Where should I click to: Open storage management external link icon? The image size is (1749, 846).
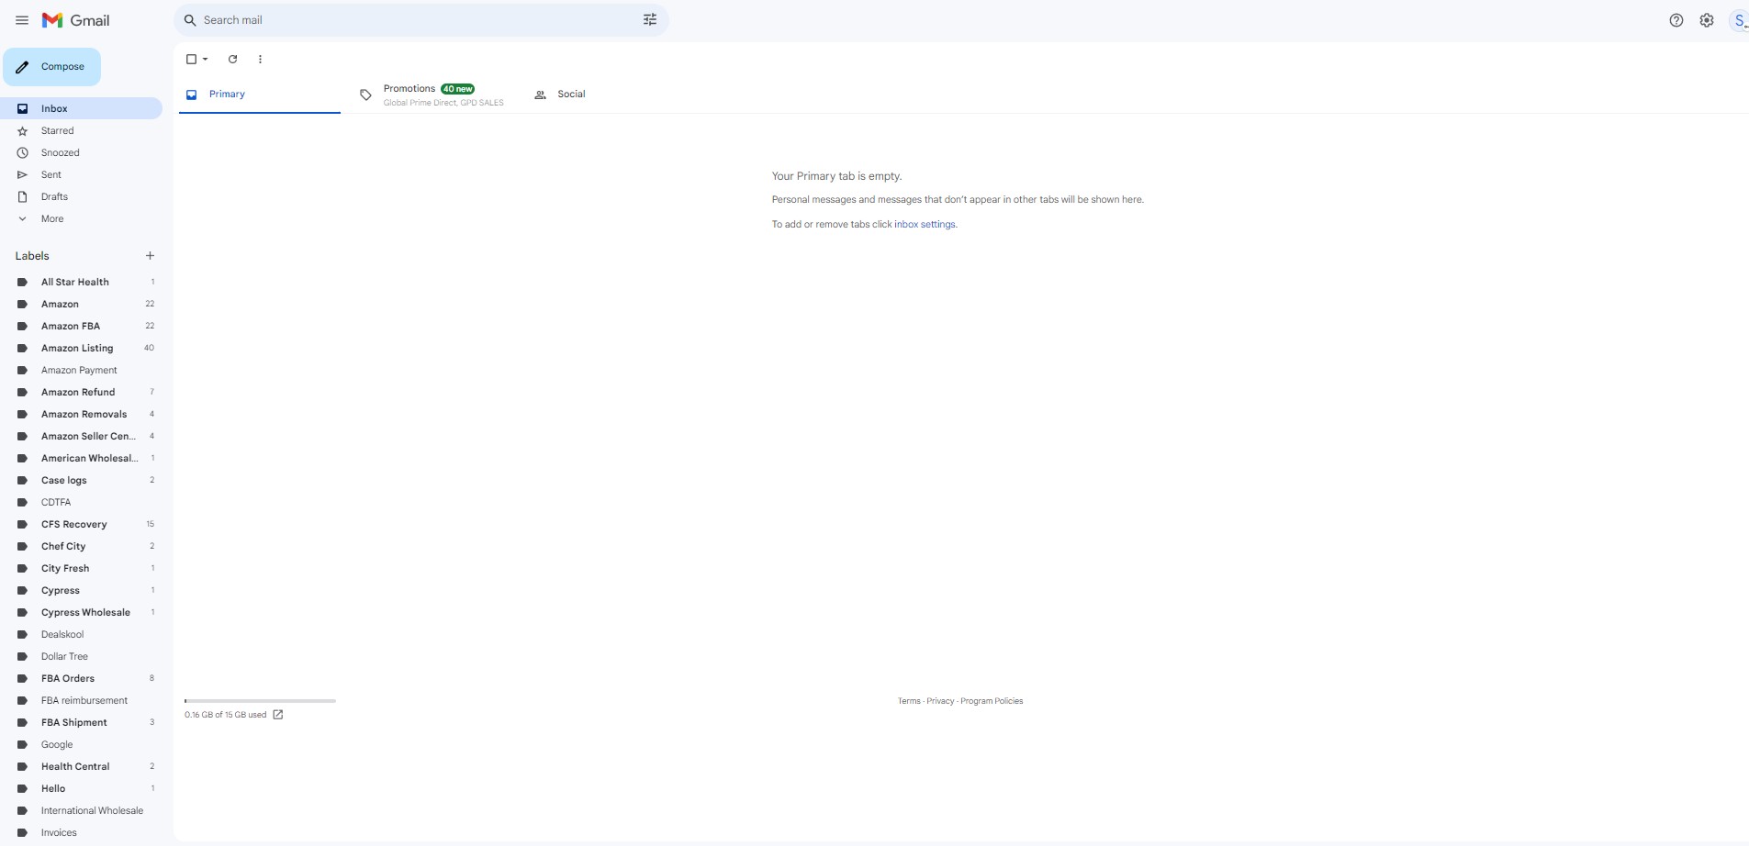click(278, 715)
